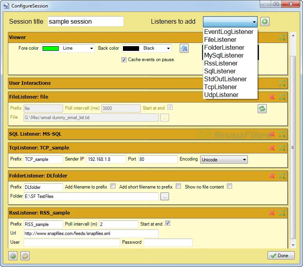303x267 pixels.
Task: Enable Show no file content checkbox
Action: pyautogui.click(x=230, y=186)
